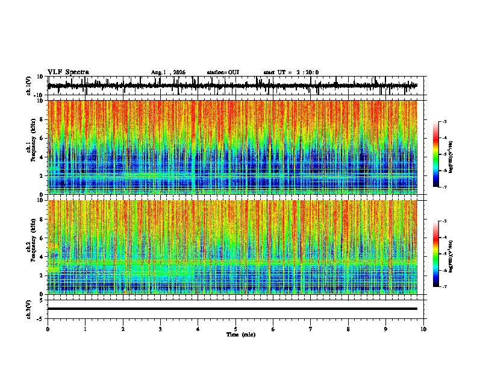The width and height of the screenshot is (477, 369).
Task: Click the Time (min) axis title
Action: pyautogui.click(x=241, y=335)
